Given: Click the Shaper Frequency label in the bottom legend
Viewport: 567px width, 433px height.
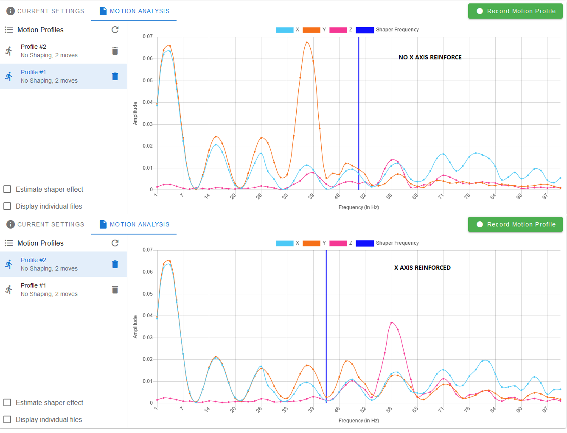Looking at the screenshot, I should click(397, 243).
